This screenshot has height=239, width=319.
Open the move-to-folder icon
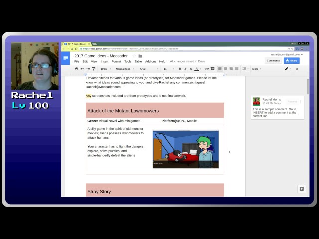click(140, 56)
